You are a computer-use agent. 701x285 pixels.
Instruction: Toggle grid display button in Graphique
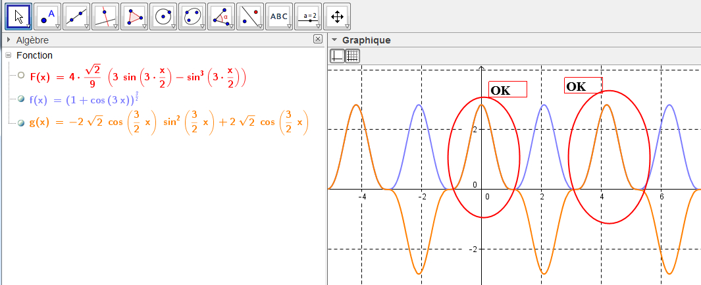tap(352, 56)
